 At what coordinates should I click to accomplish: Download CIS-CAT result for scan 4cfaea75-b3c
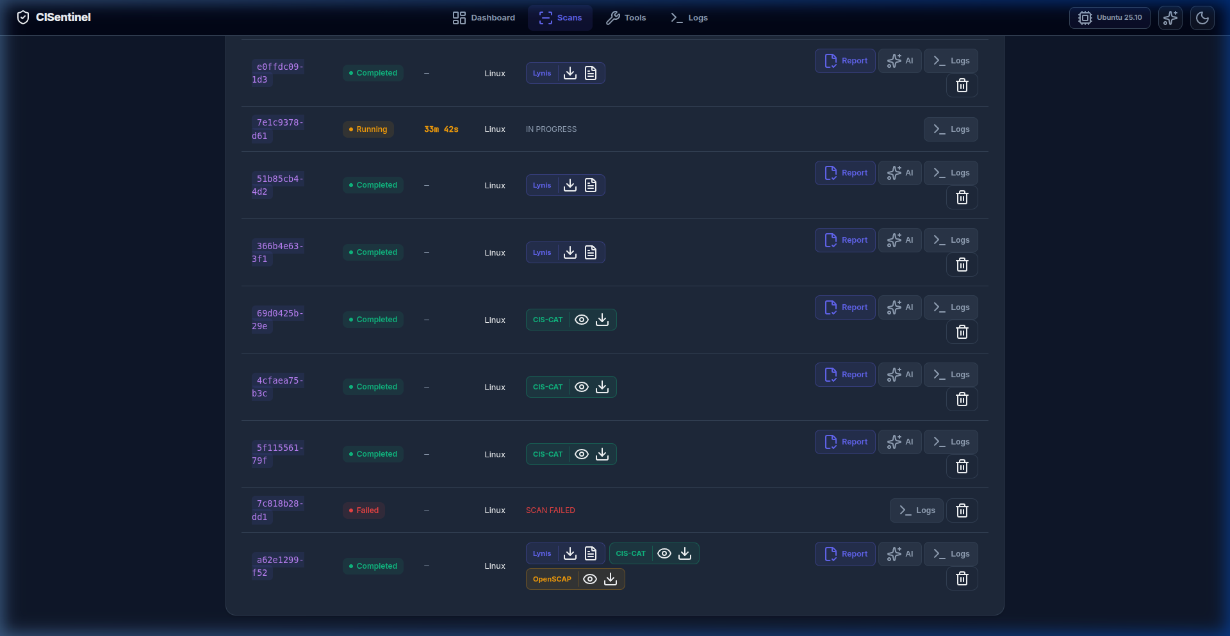(602, 387)
